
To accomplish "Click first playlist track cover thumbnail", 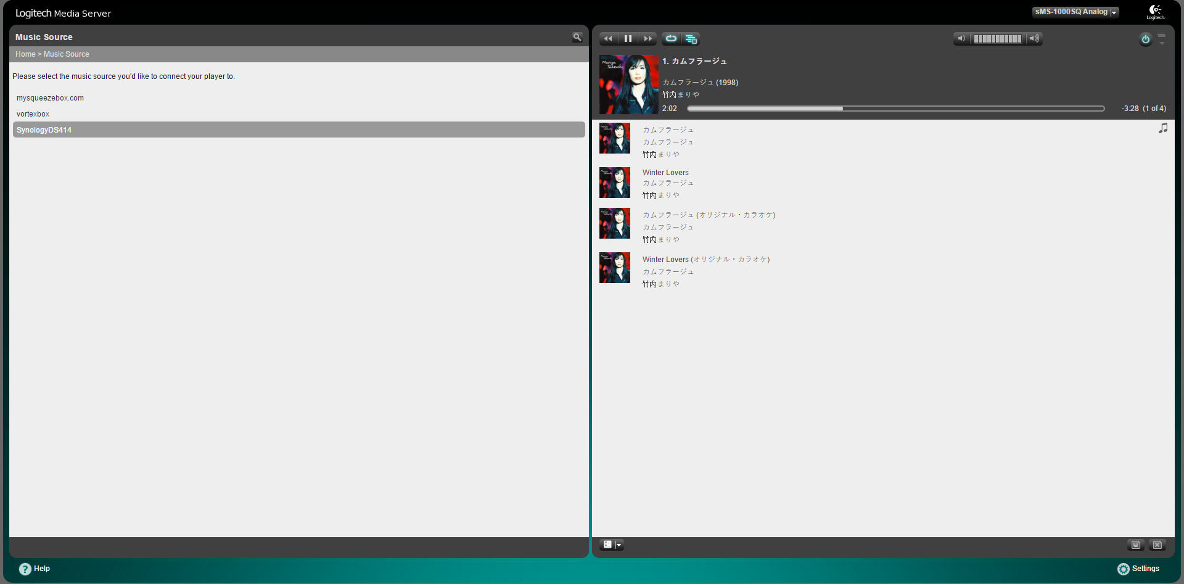I will [615, 138].
